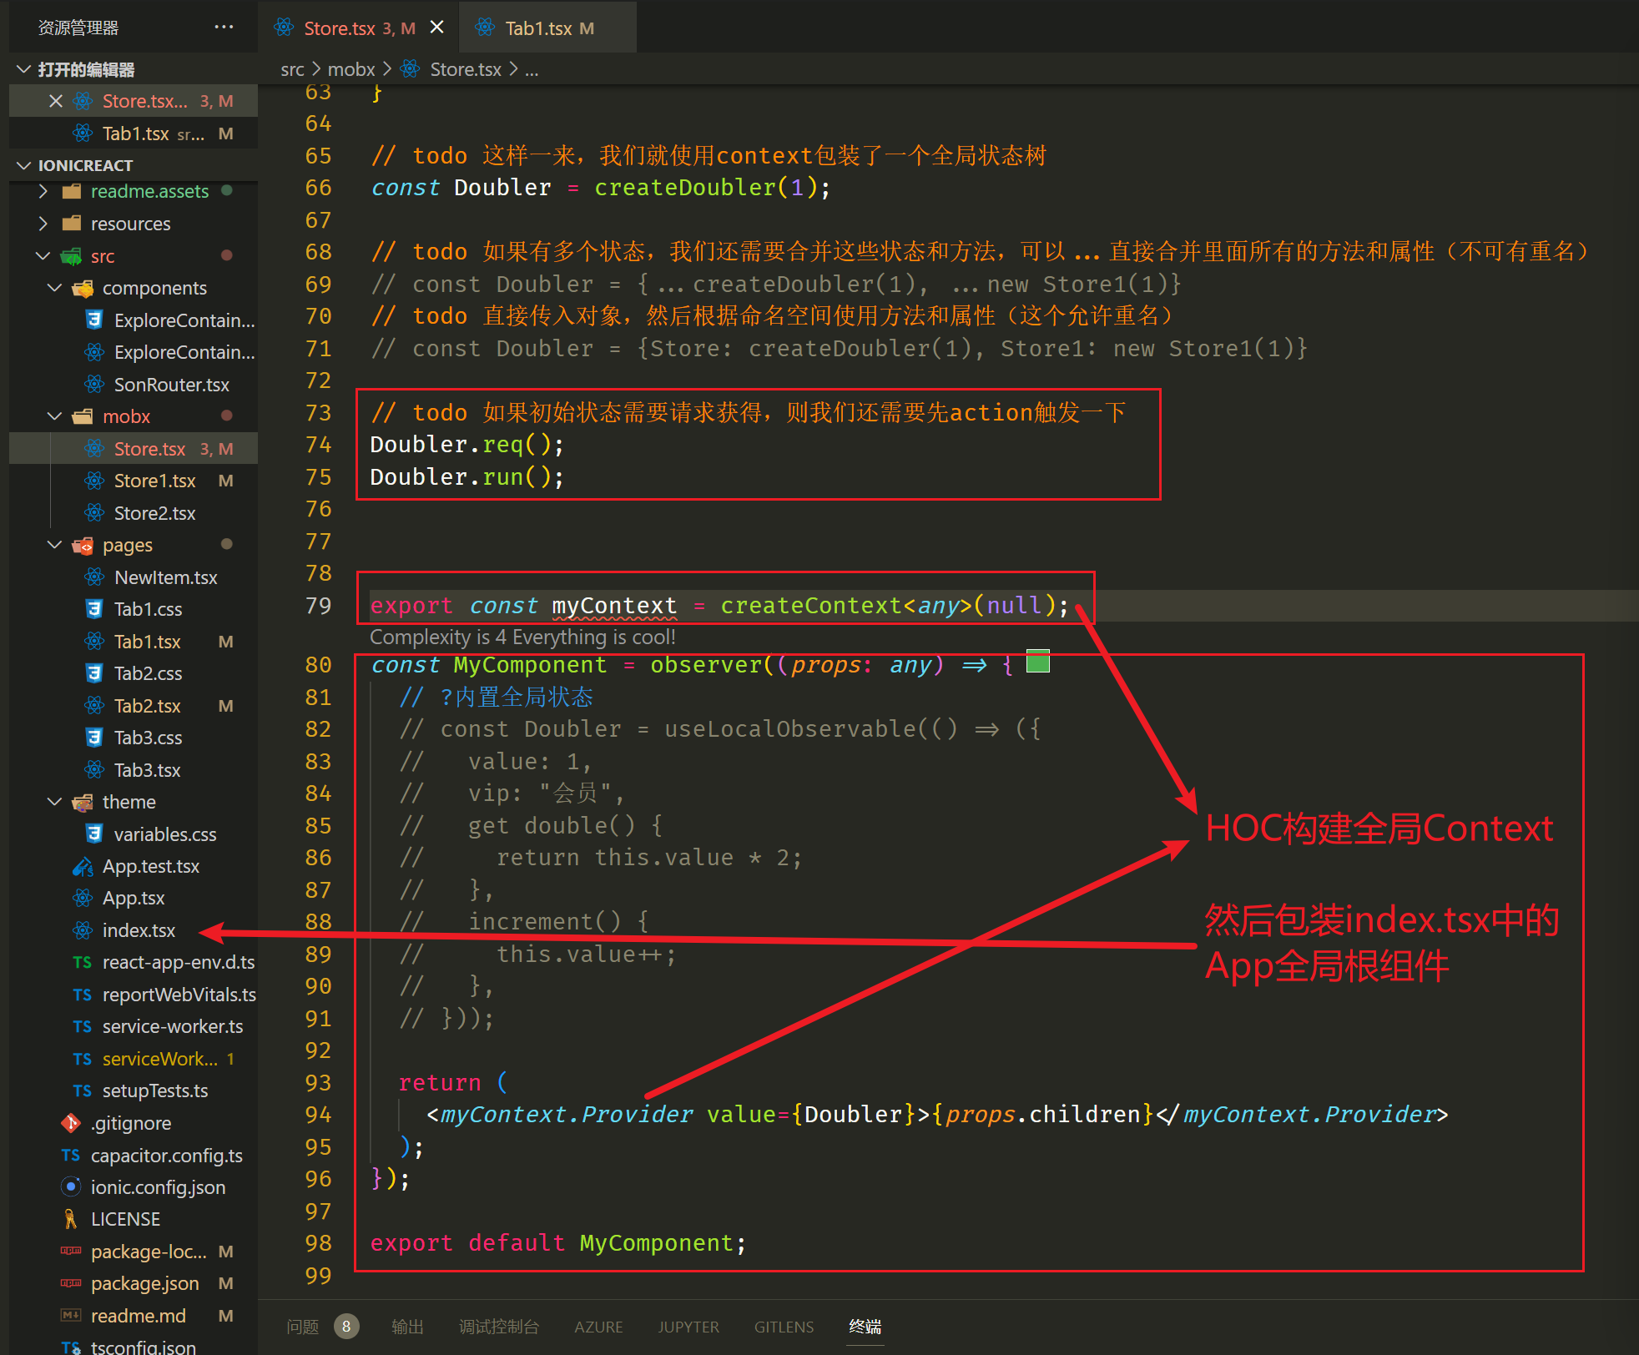Open index.tsx from the file tree
Screen dimensions: 1639x1355
139,929
